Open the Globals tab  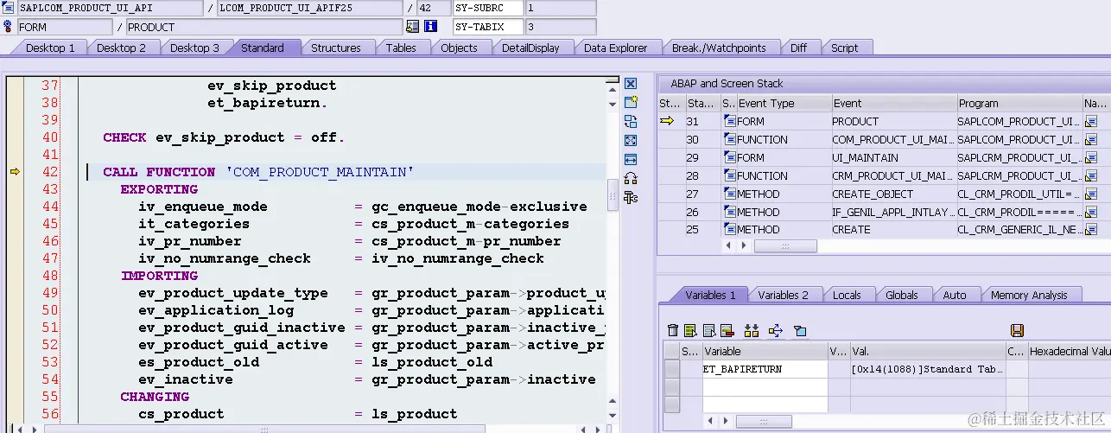(x=901, y=295)
